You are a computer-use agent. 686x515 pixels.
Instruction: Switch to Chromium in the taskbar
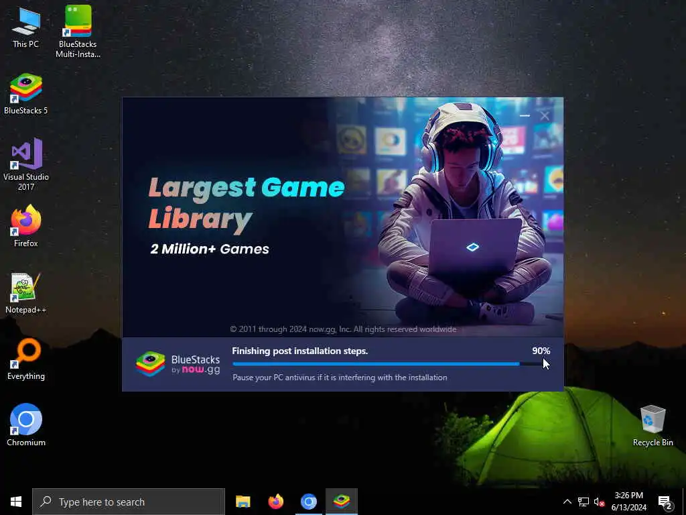(308, 502)
